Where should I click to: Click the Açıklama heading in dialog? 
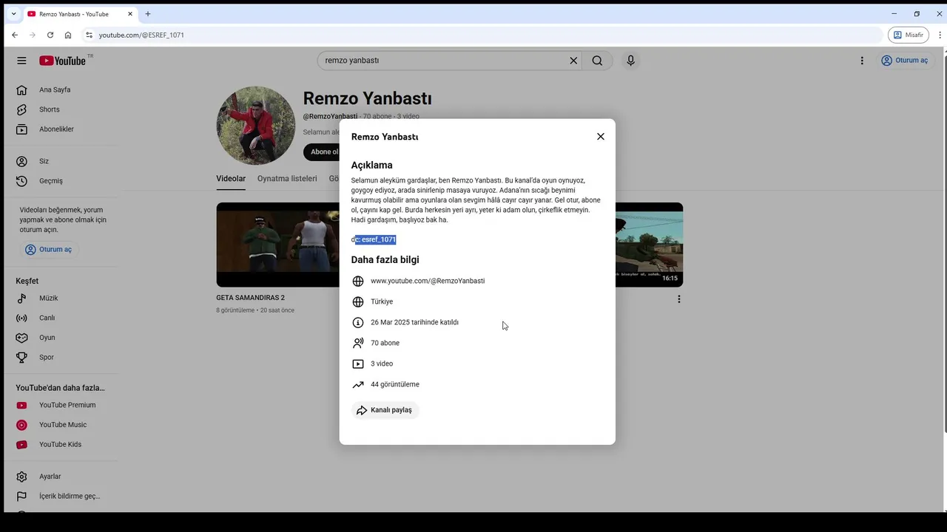pyautogui.click(x=371, y=166)
